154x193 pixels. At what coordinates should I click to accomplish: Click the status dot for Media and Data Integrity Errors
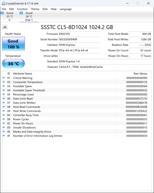pos(4,132)
